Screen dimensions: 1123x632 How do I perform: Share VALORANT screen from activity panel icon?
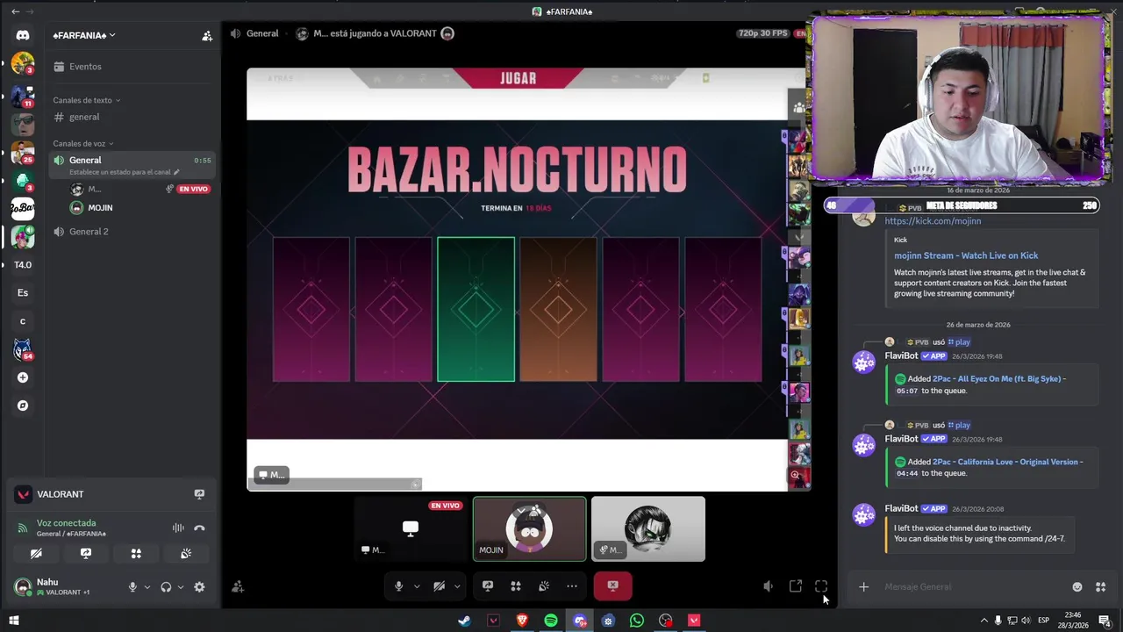[x=199, y=494]
